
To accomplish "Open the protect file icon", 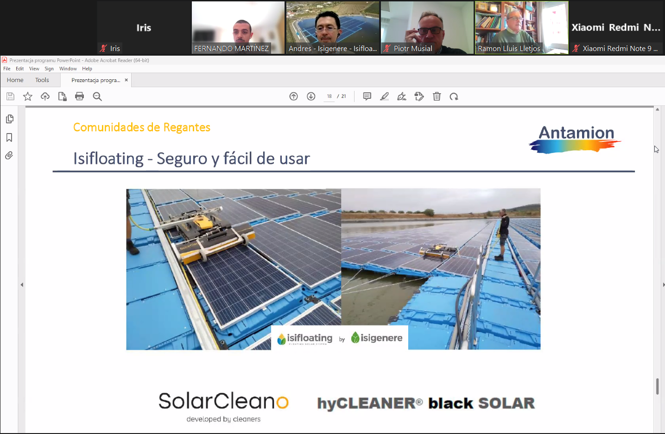I will pyautogui.click(x=62, y=96).
